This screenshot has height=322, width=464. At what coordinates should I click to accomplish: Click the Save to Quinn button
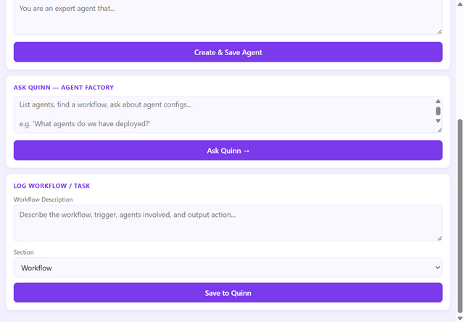(228, 293)
